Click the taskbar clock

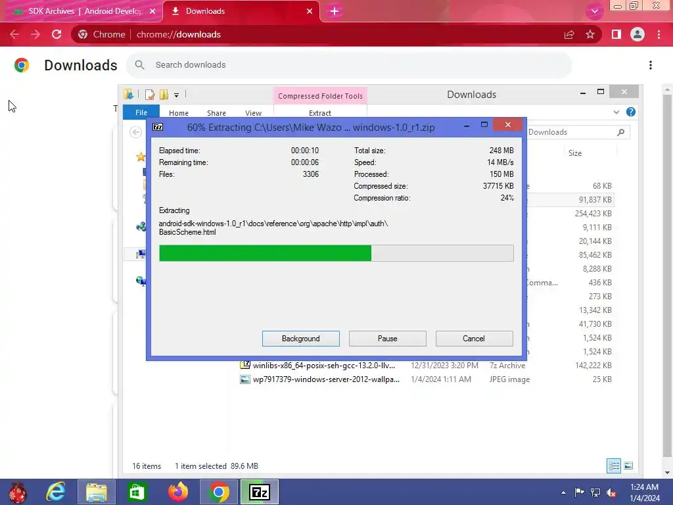click(x=645, y=493)
